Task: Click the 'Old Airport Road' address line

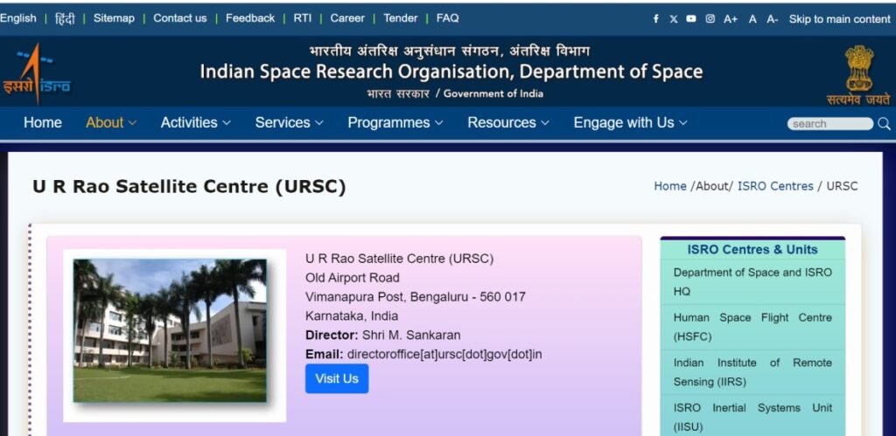Action: 352,278
